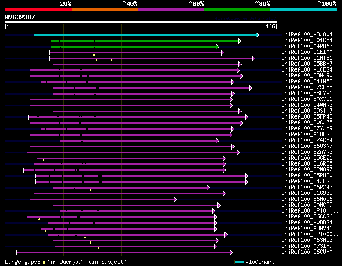Click the white AV632307 query sequence bar
The image size is (342, 266).
tap(141, 22)
